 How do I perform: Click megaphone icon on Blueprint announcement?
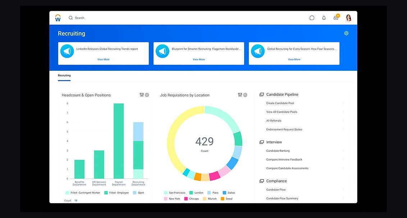coord(163,51)
